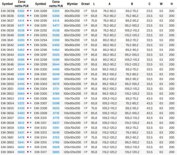Click the red square in row EXK-3664
The width and height of the screenshot is (177, 155).
[x=28, y=152]
